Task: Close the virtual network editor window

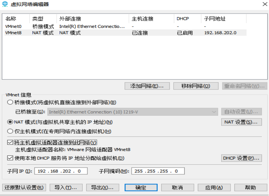Action: 265,4
